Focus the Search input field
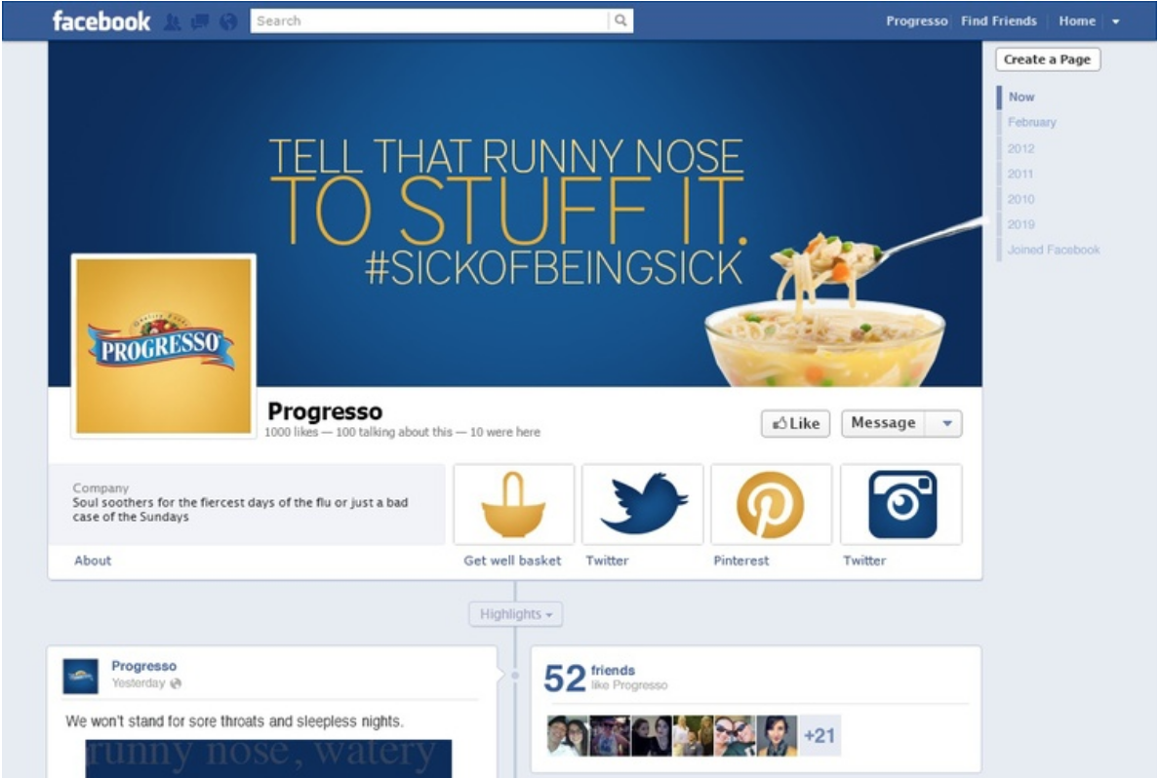Image resolution: width=1159 pixels, height=778 pixels. click(x=429, y=20)
